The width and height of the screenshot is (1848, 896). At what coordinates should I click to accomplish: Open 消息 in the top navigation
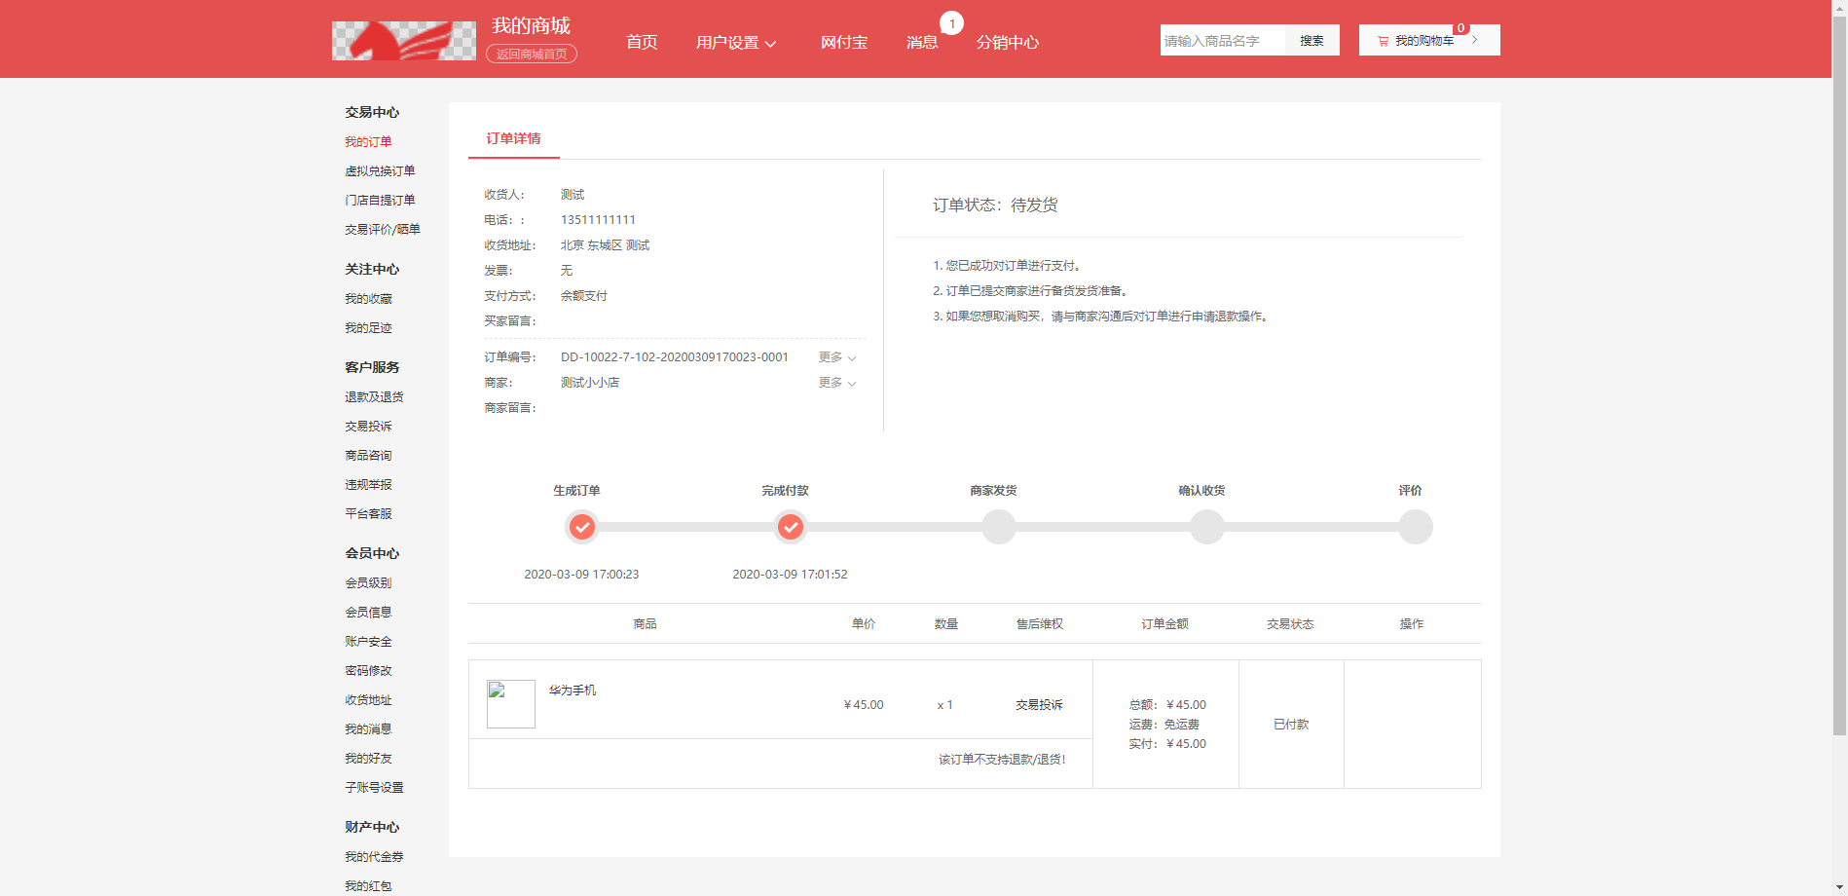pyautogui.click(x=922, y=43)
